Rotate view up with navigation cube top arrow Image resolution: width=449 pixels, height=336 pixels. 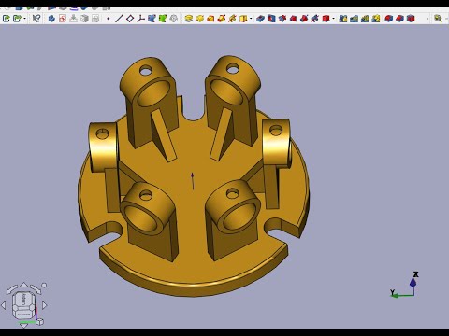point(24,285)
